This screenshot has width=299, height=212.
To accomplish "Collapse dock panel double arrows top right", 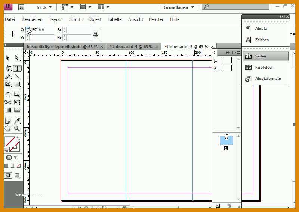I will tap(281, 16).
